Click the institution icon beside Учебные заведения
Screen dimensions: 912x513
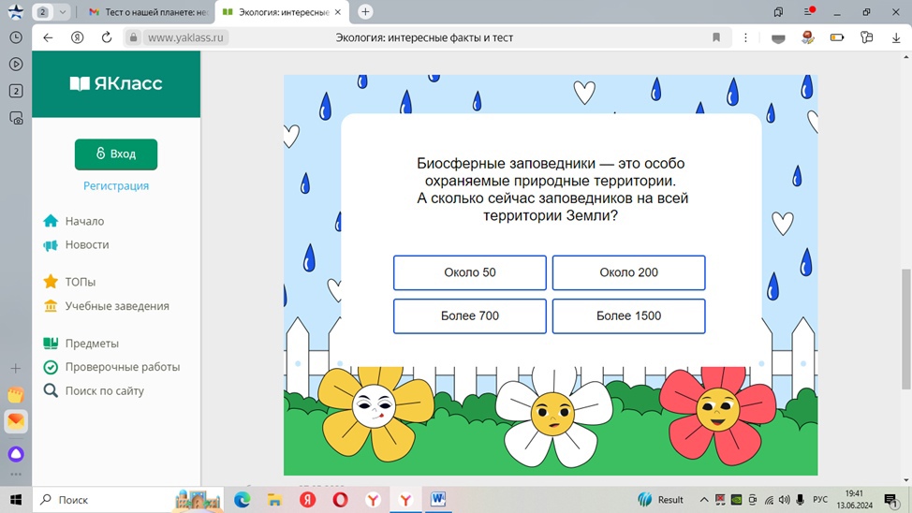click(x=51, y=306)
